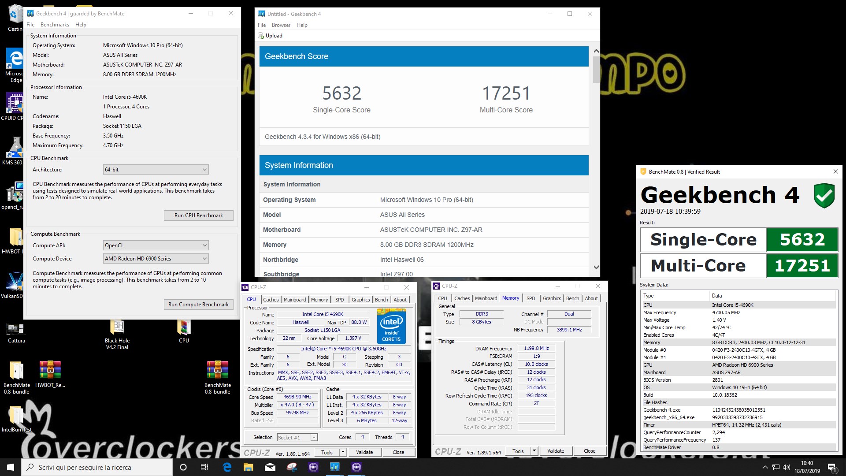
Task: Switch to the Mainboard tab in the CPU-Z CPU window
Action: [295, 300]
